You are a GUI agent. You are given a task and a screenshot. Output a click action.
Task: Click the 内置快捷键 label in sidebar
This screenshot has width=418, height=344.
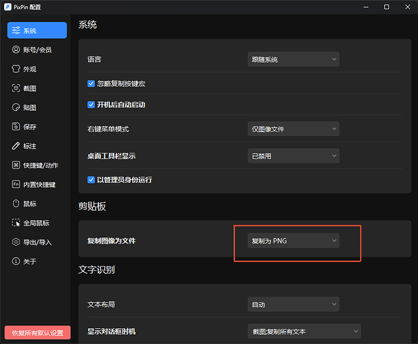point(39,184)
